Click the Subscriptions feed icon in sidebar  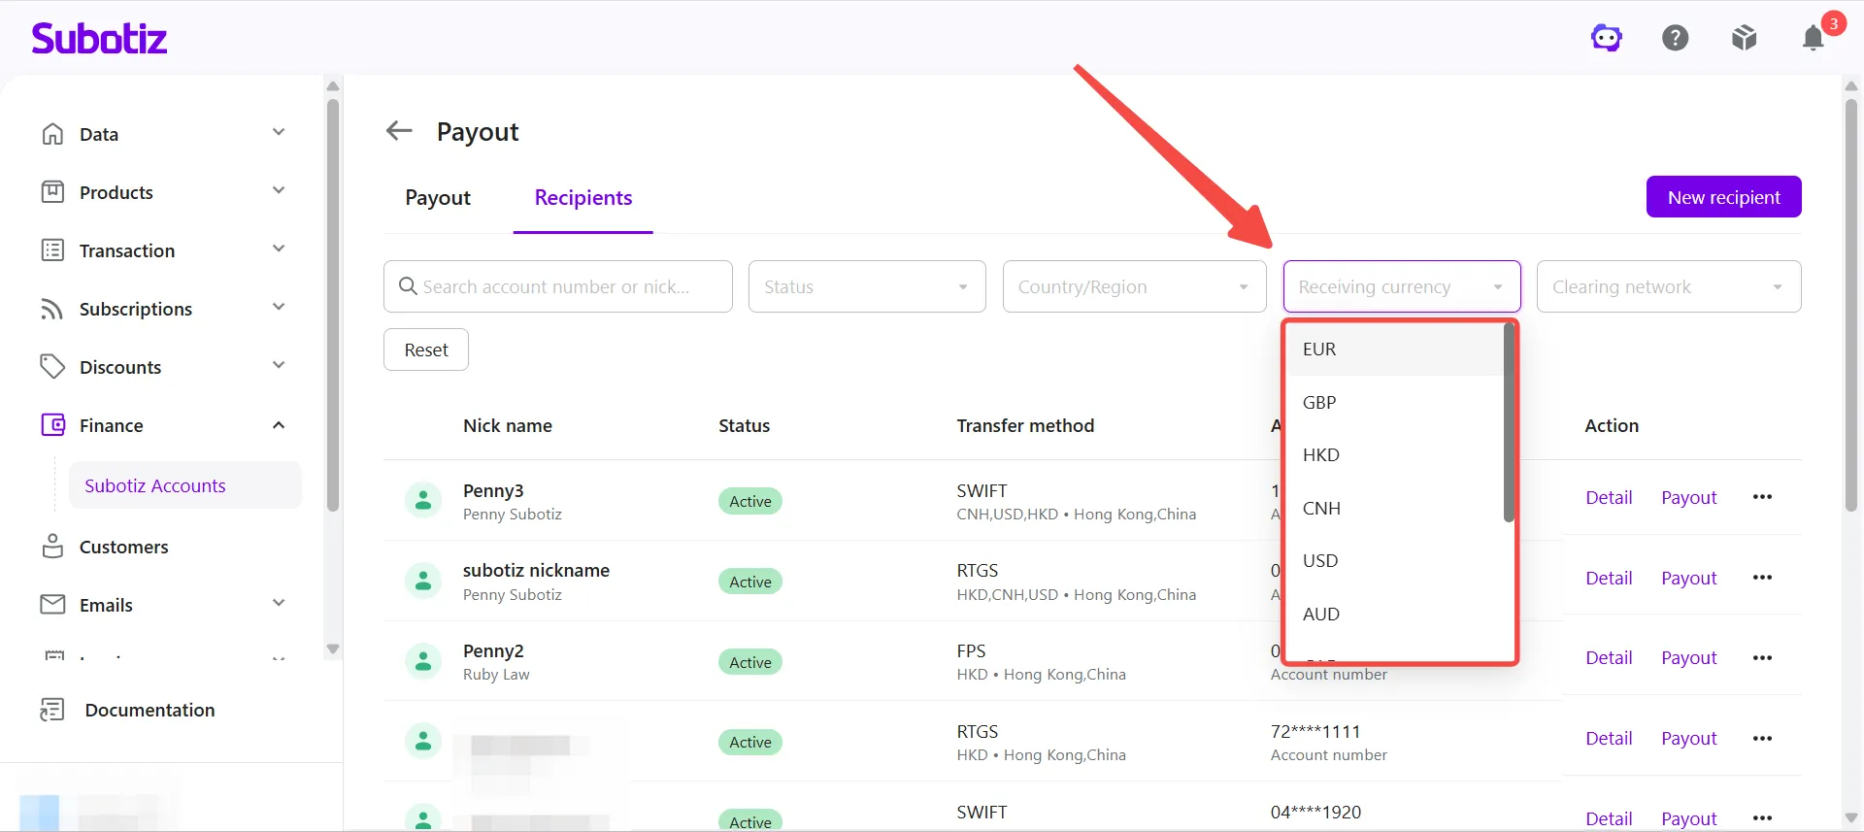tap(52, 309)
